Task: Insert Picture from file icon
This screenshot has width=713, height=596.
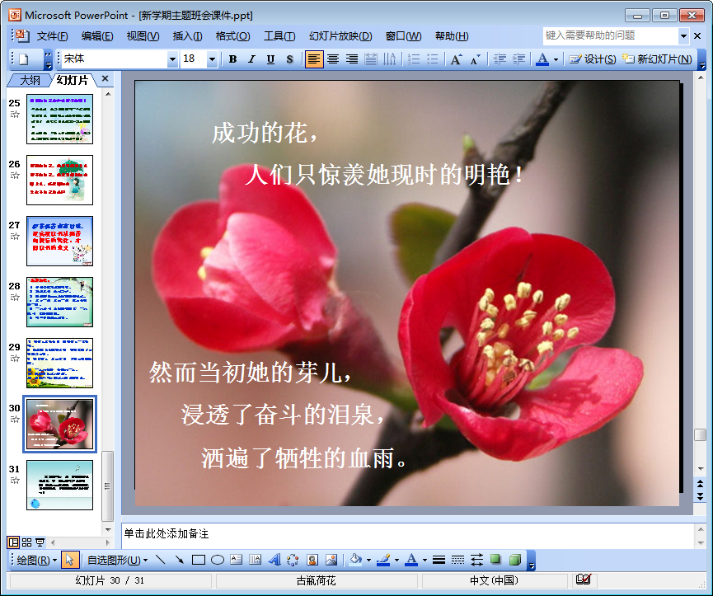Action: (x=331, y=560)
